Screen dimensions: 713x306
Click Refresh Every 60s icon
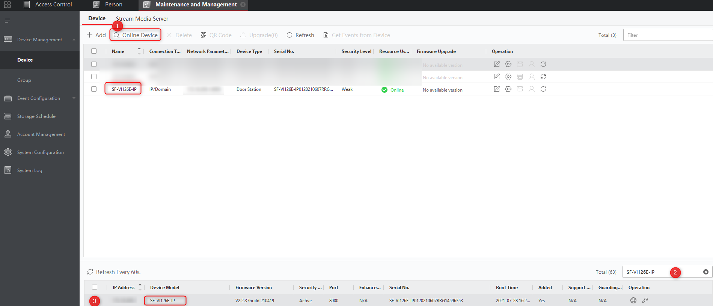[x=90, y=272]
